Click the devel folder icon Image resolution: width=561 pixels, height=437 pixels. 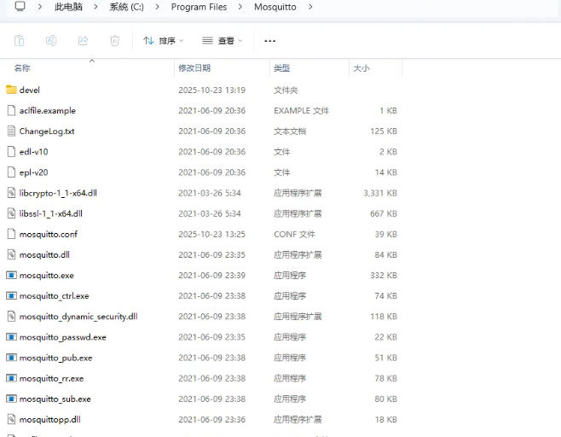pyautogui.click(x=11, y=90)
